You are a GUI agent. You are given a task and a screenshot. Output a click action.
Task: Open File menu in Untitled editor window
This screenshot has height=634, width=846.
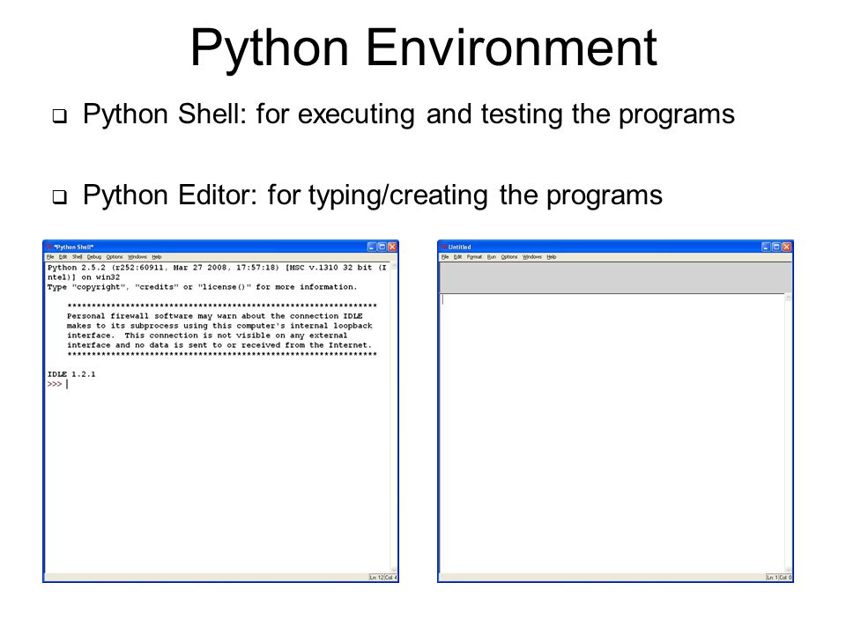(444, 257)
